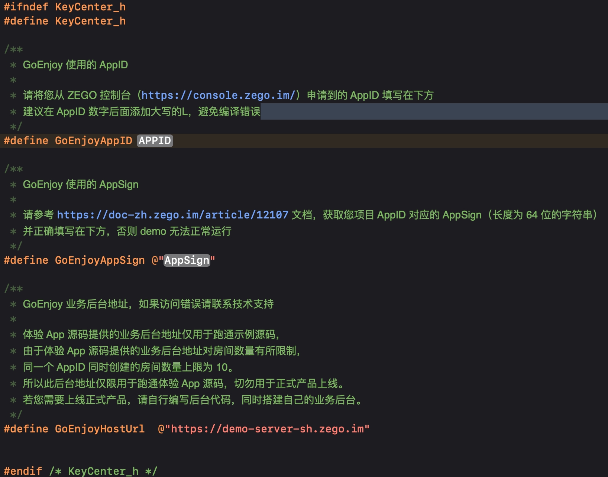
Task: Click the comment line starting '若您需要上线正式产品'
Action: [x=193, y=400]
